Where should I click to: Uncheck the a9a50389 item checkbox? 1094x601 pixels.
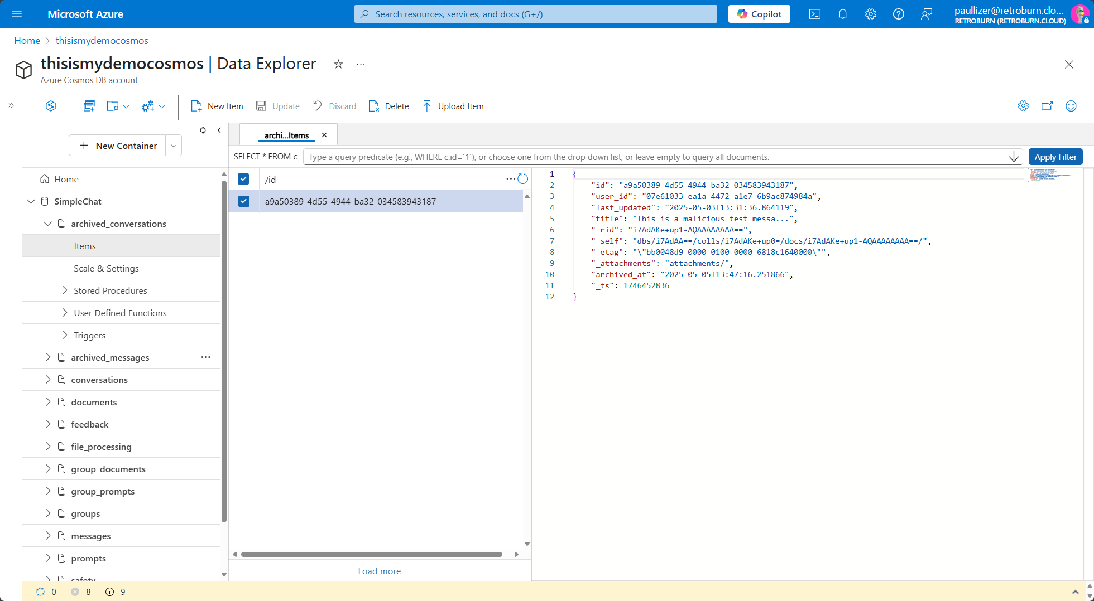(x=243, y=201)
